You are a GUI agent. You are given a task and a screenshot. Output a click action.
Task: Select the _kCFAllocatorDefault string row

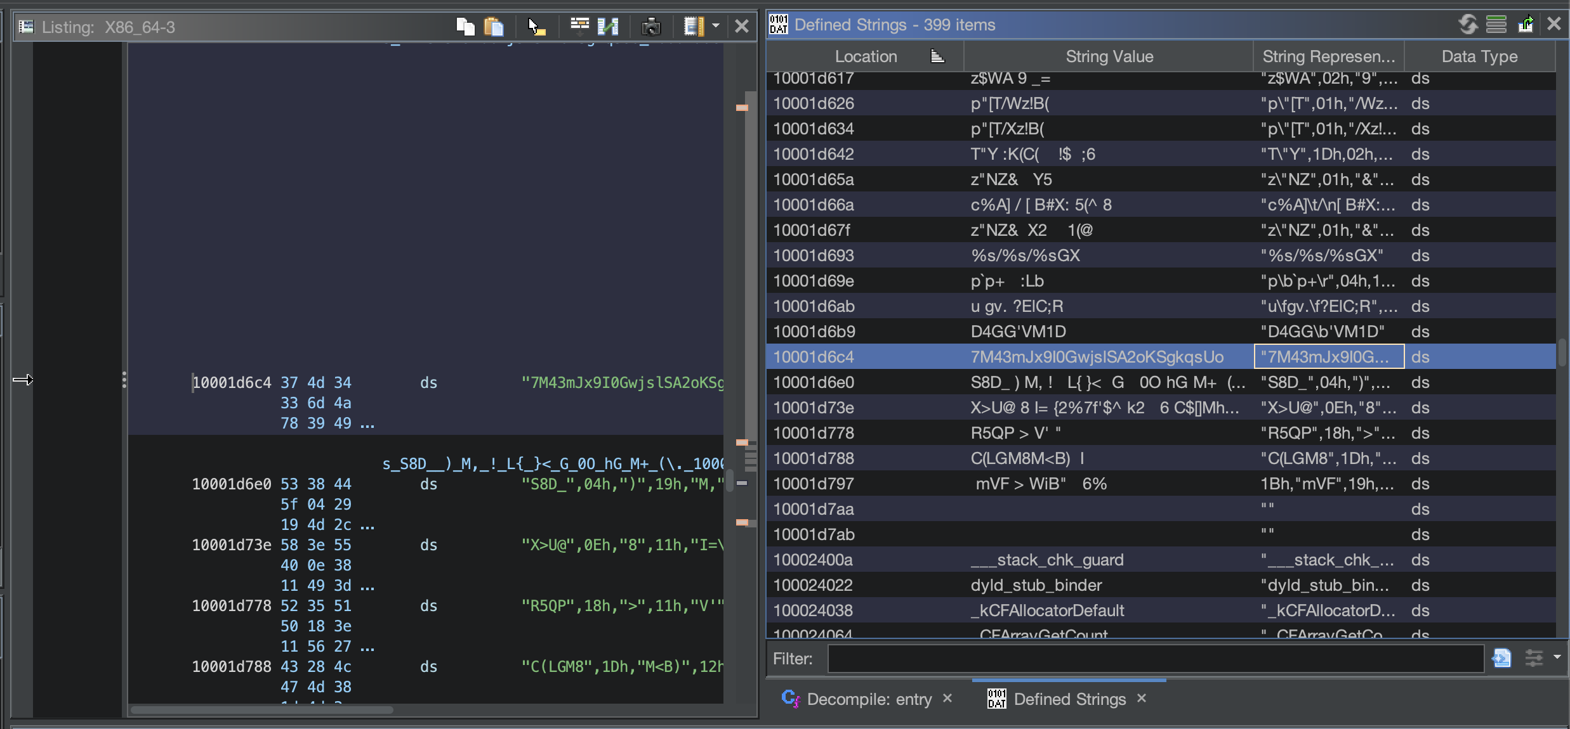[x=1161, y=610]
